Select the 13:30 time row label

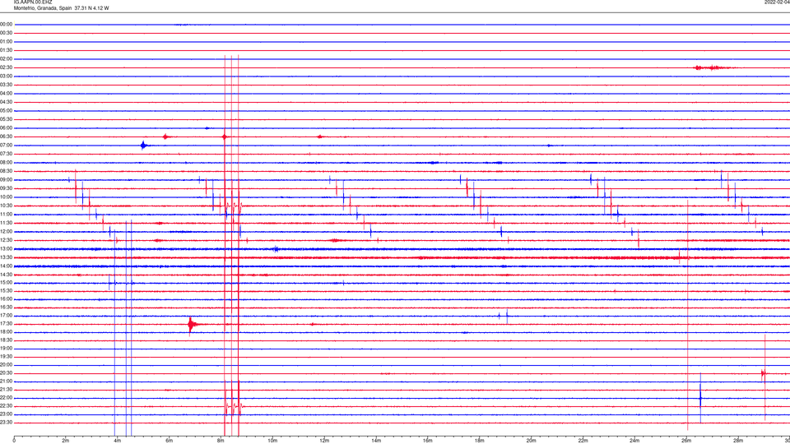pos(6,257)
